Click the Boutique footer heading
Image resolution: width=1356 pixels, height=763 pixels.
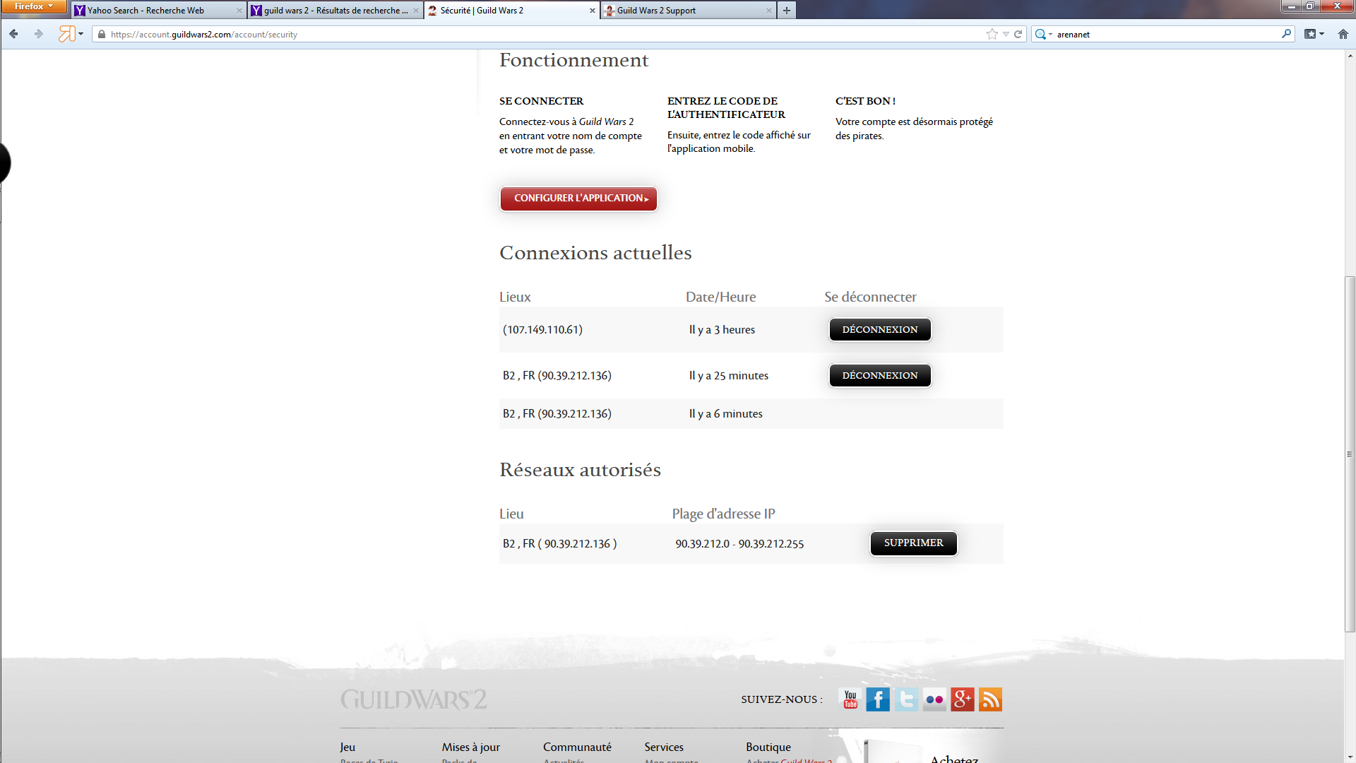(768, 747)
